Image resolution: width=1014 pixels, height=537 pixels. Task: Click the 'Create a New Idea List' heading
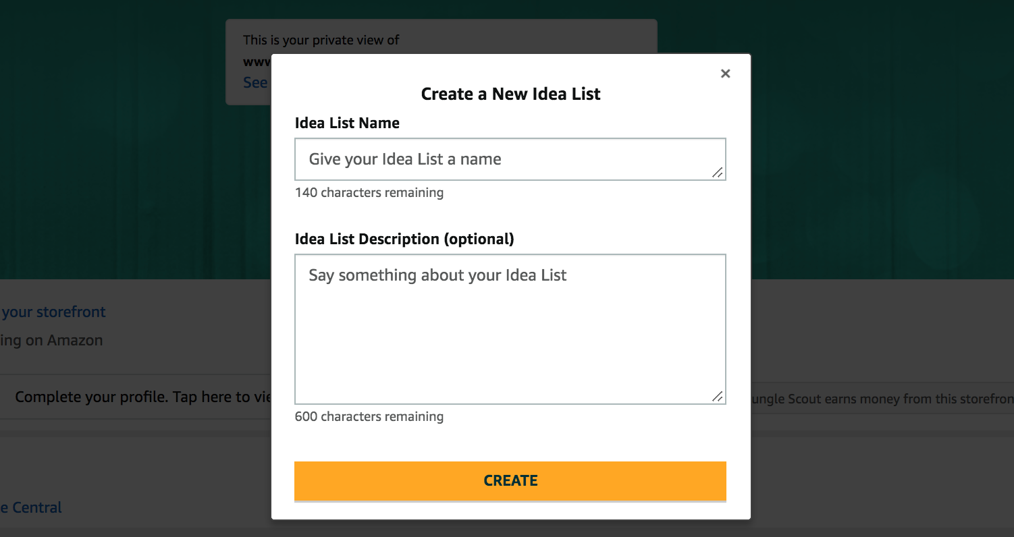click(x=510, y=94)
